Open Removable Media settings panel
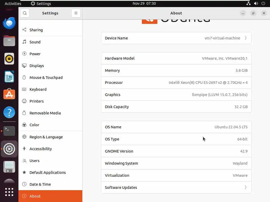Screen dimensions: 270x202 click(50, 113)
